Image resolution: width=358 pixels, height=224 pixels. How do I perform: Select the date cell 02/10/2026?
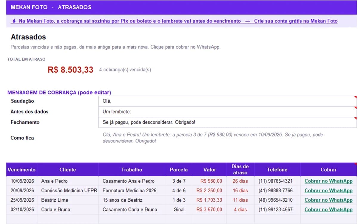(21, 210)
